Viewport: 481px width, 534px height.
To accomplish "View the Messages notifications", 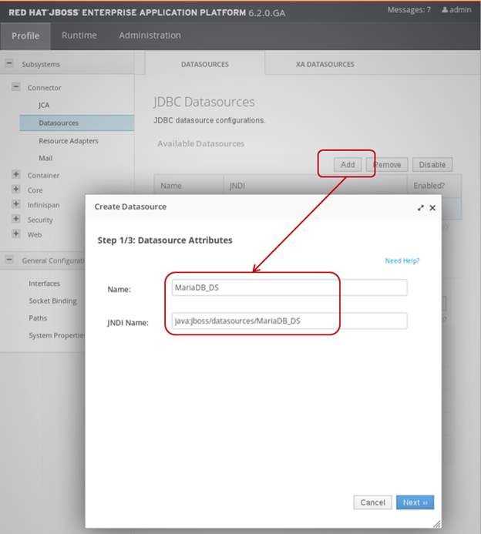I will click(409, 9).
